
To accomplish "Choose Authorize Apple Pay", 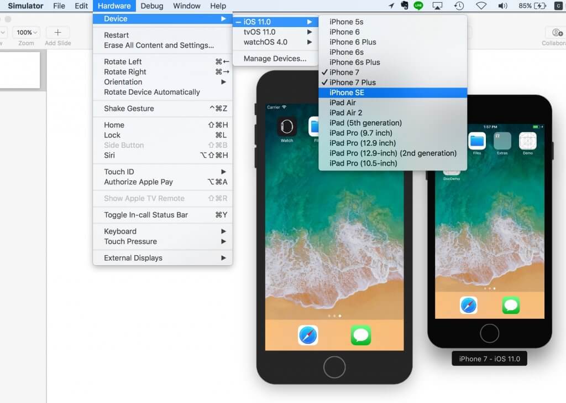I will tap(163, 182).
